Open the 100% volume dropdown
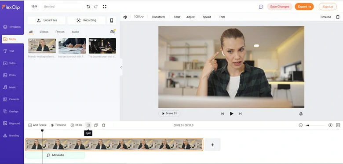Viewport: 343px width, 164px height. pos(139,17)
